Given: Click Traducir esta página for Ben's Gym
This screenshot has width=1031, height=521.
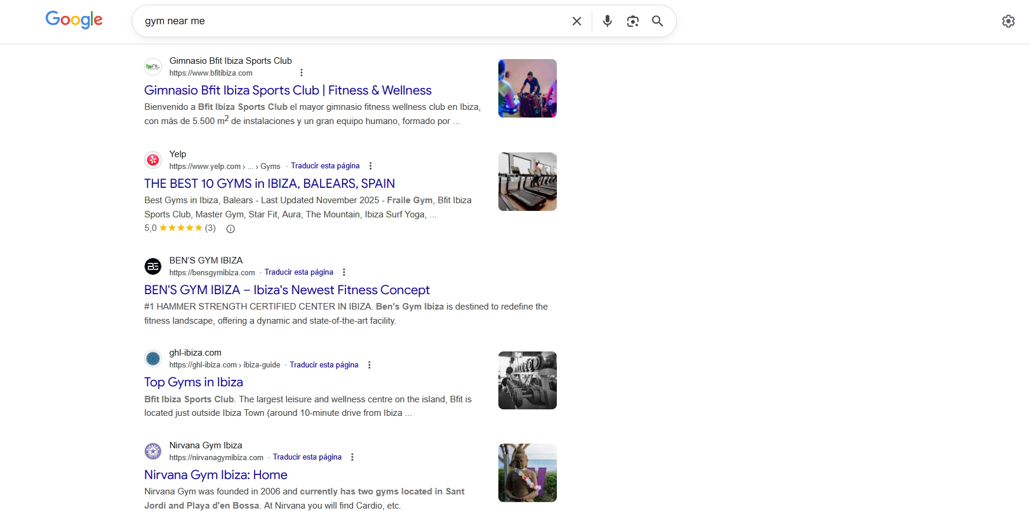Looking at the screenshot, I should click(298, 272).
